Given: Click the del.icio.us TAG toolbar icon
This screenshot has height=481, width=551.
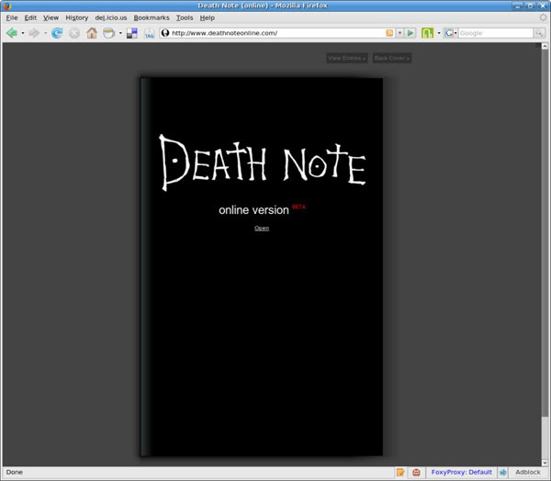Looking at the screenshot, I should coord(149,34).
